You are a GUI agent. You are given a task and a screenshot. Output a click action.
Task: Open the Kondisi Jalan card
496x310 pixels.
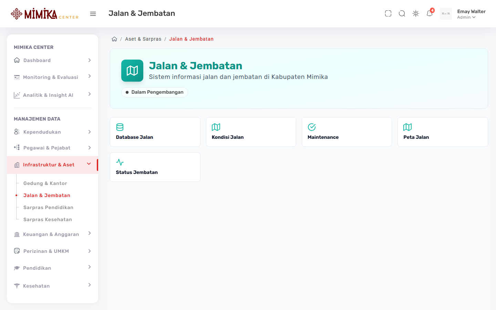pos(251,132)
